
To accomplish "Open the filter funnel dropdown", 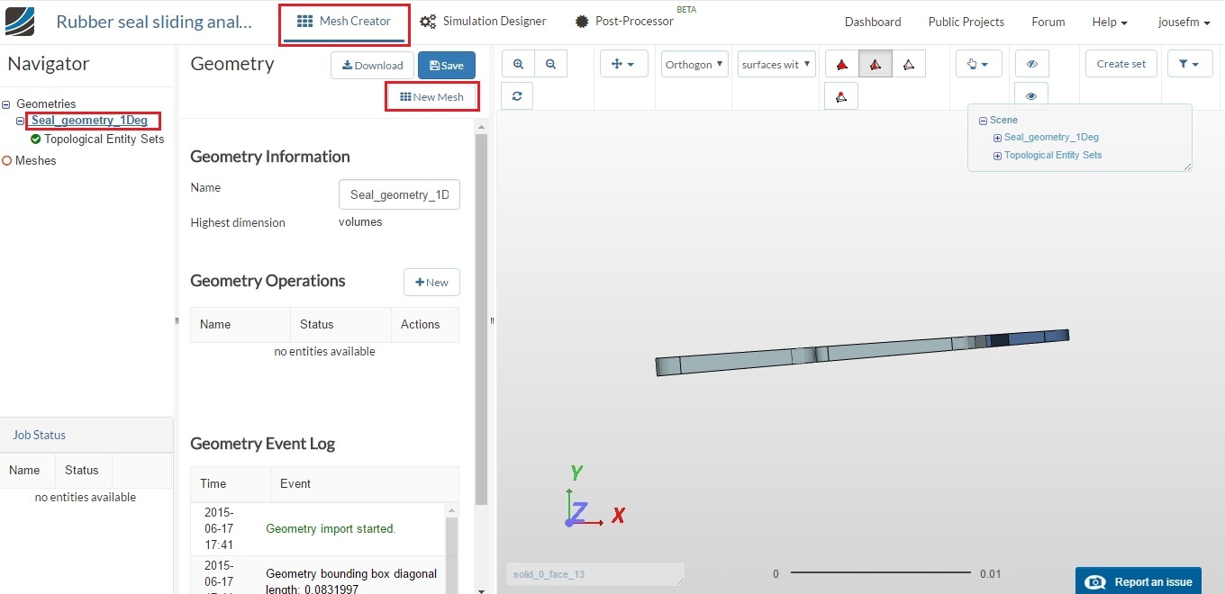I will [1190, 64].
